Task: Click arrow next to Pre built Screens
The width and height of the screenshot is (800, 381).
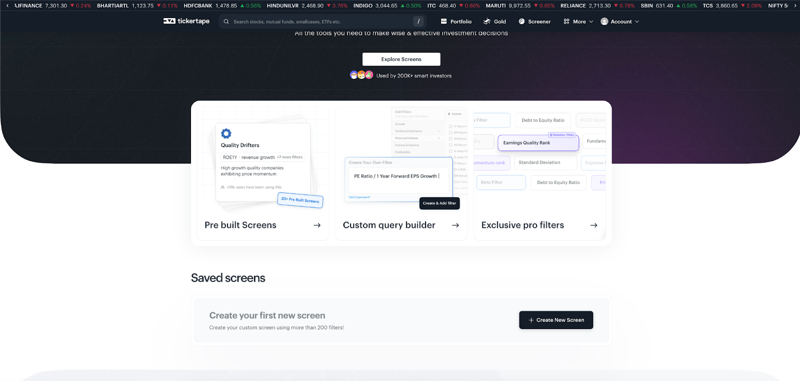Action: coord(317,225)
